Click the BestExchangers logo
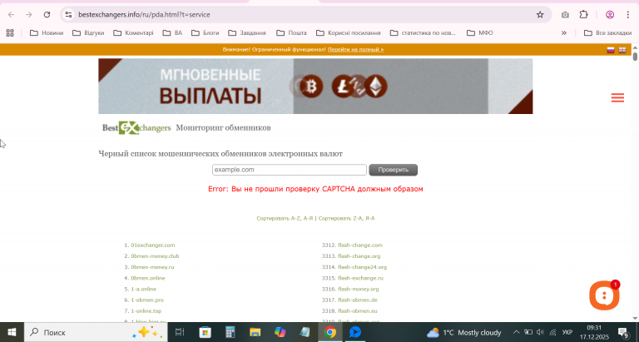The height and width of the screenshot is (342, 639). [136, 127]
